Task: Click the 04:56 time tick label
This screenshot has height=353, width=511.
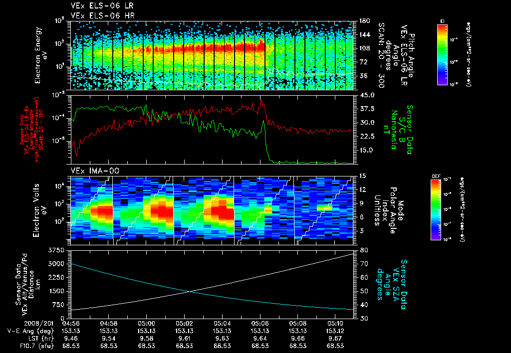Action: click(x=71, y=323)
